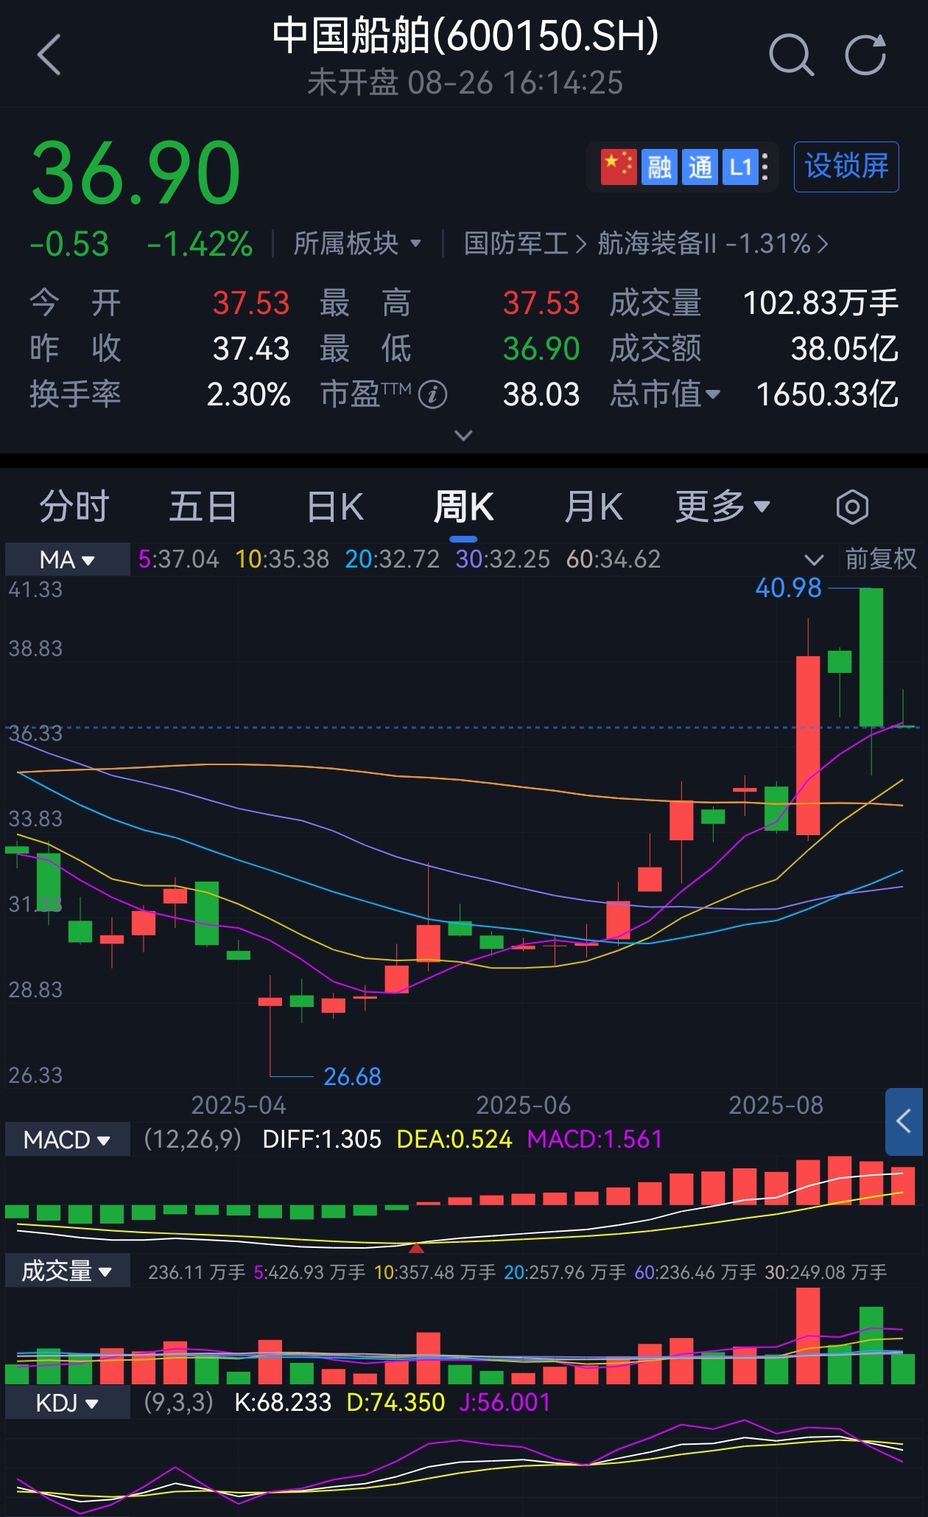Select 周K weekly chart tab
Image resolution: width=928 pixels, height=1517 pixels.
(463, 507)
